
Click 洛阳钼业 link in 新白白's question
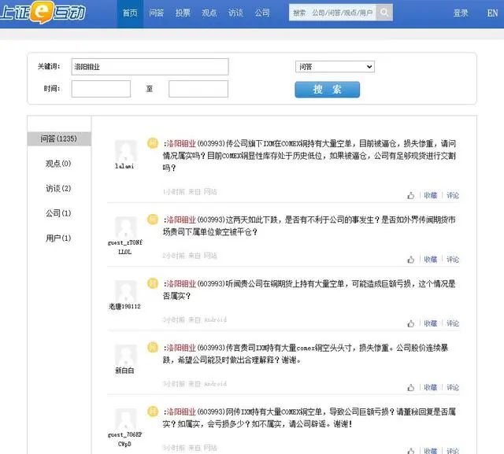(181, 348)
